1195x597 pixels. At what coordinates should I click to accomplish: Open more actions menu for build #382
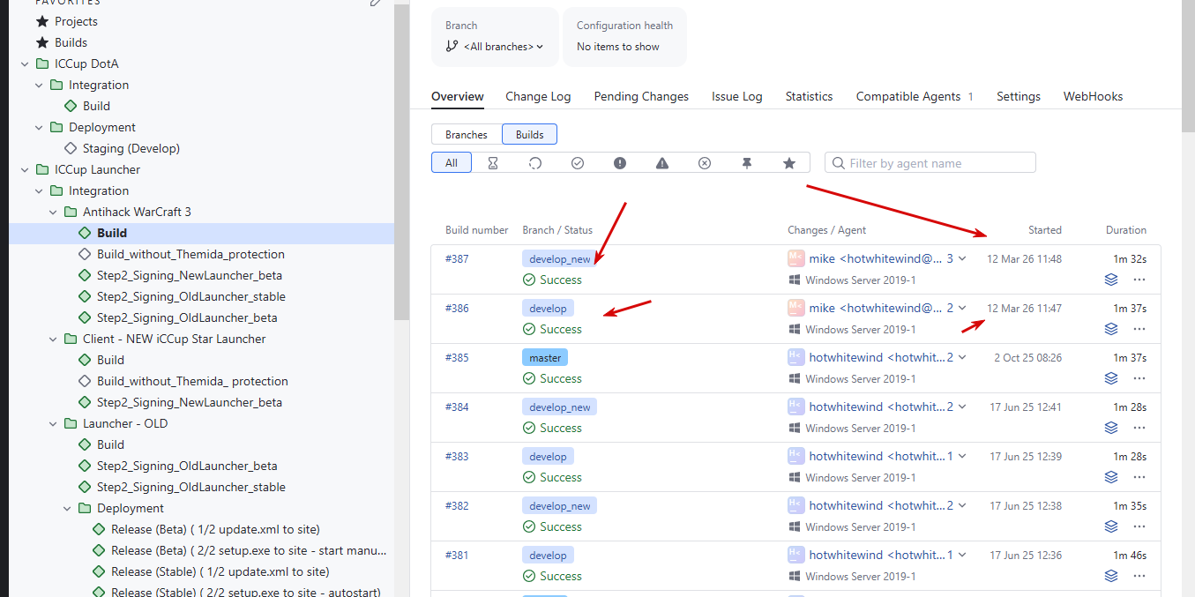coord(1139,526)
